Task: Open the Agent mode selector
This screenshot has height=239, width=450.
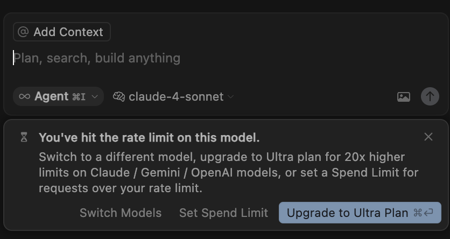Action: (x=58, y=96)
